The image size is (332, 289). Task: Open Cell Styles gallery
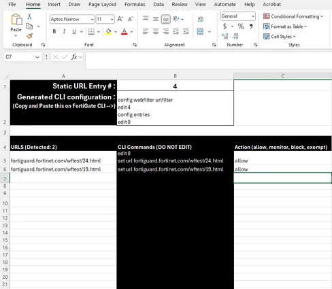point(280,37)
